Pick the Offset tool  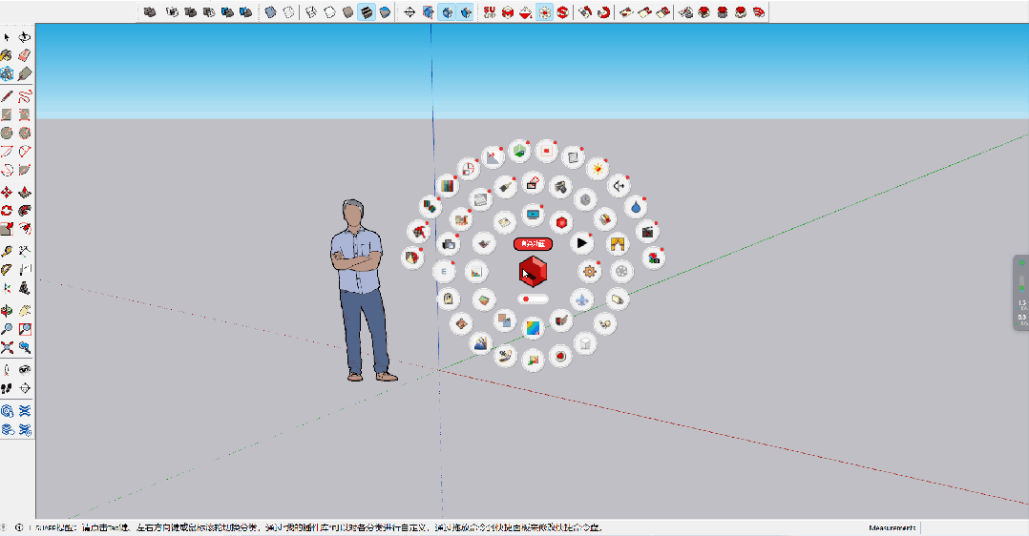pos(24,229)
